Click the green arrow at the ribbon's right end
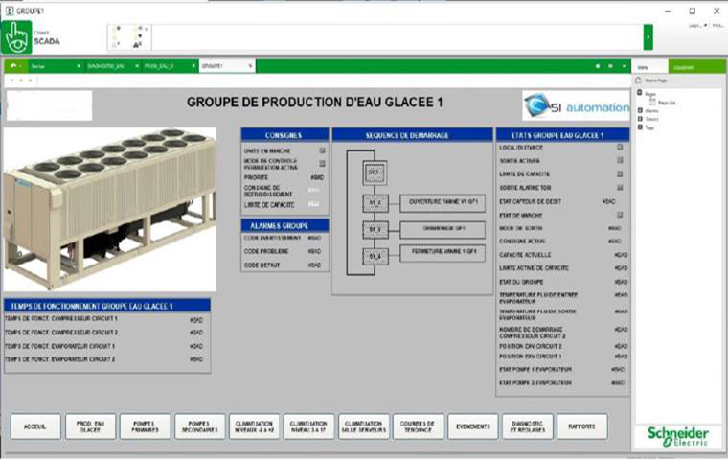 click(648, 37)
